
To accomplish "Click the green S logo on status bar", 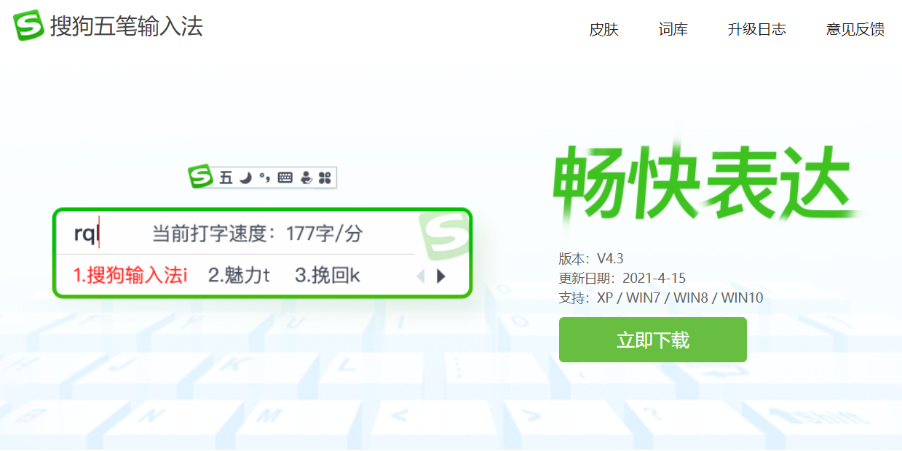I will 199,176.
